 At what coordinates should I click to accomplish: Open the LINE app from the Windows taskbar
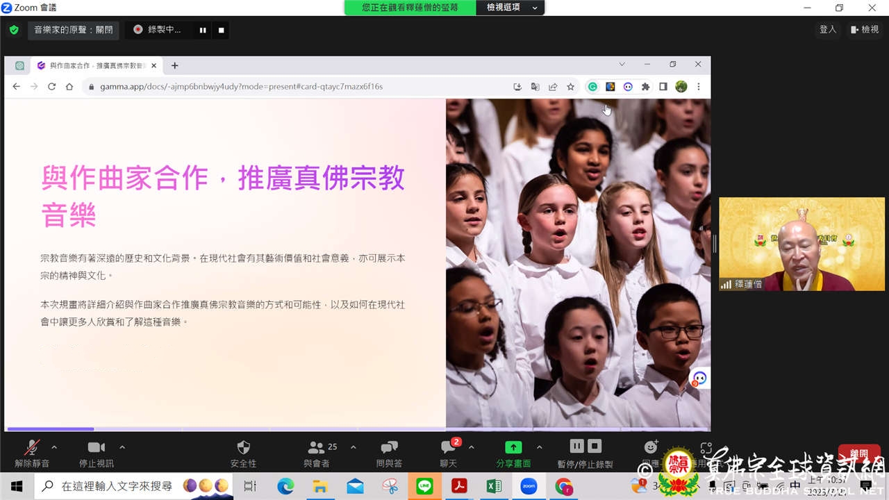click(424, 486)
